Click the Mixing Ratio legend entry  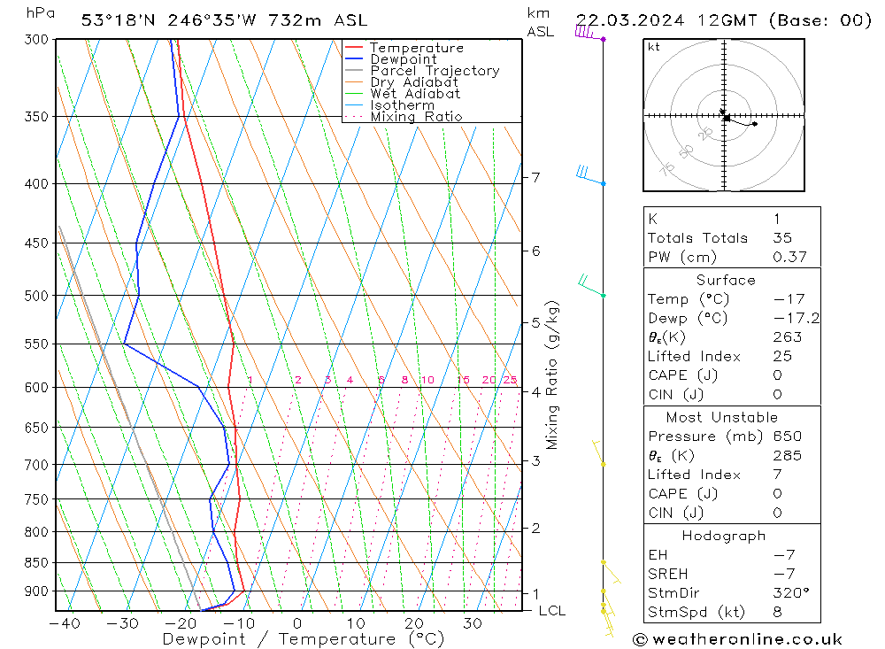tap(404, 116)
